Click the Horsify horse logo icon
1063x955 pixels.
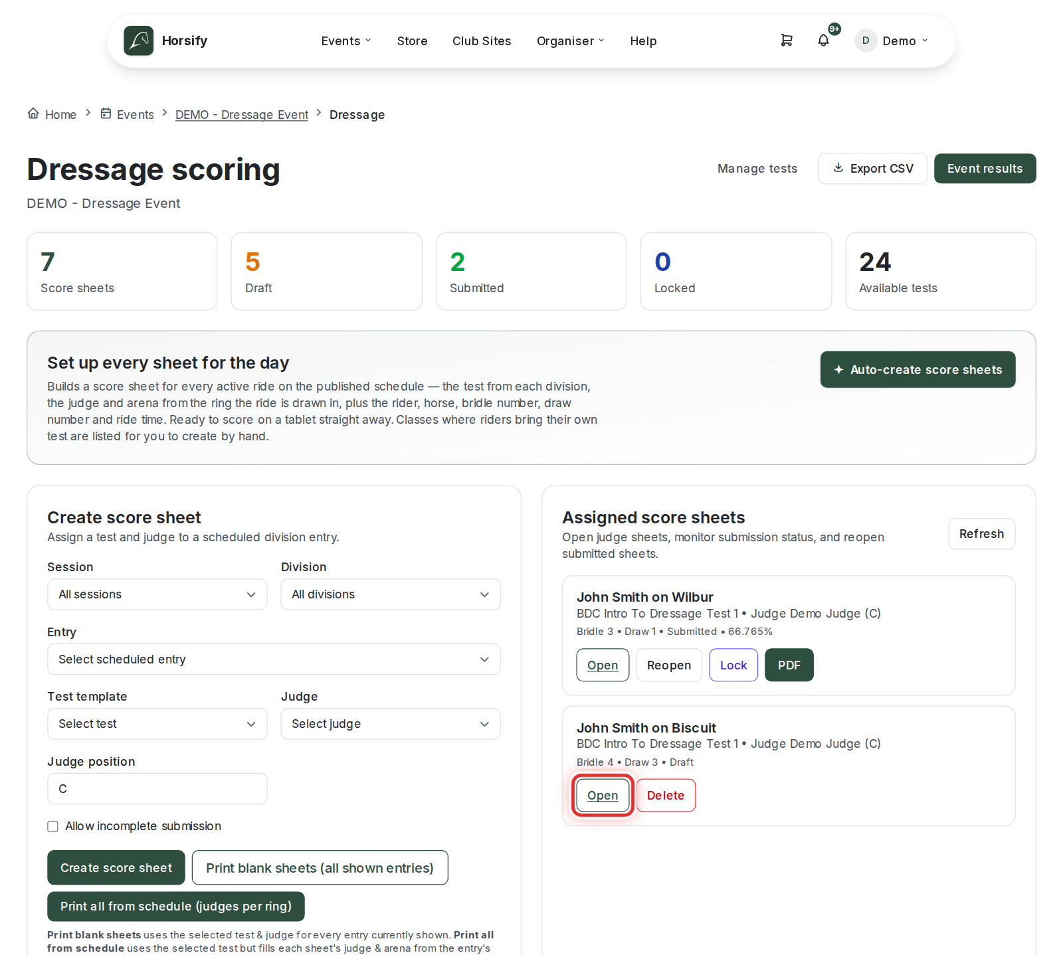(139, 41)
